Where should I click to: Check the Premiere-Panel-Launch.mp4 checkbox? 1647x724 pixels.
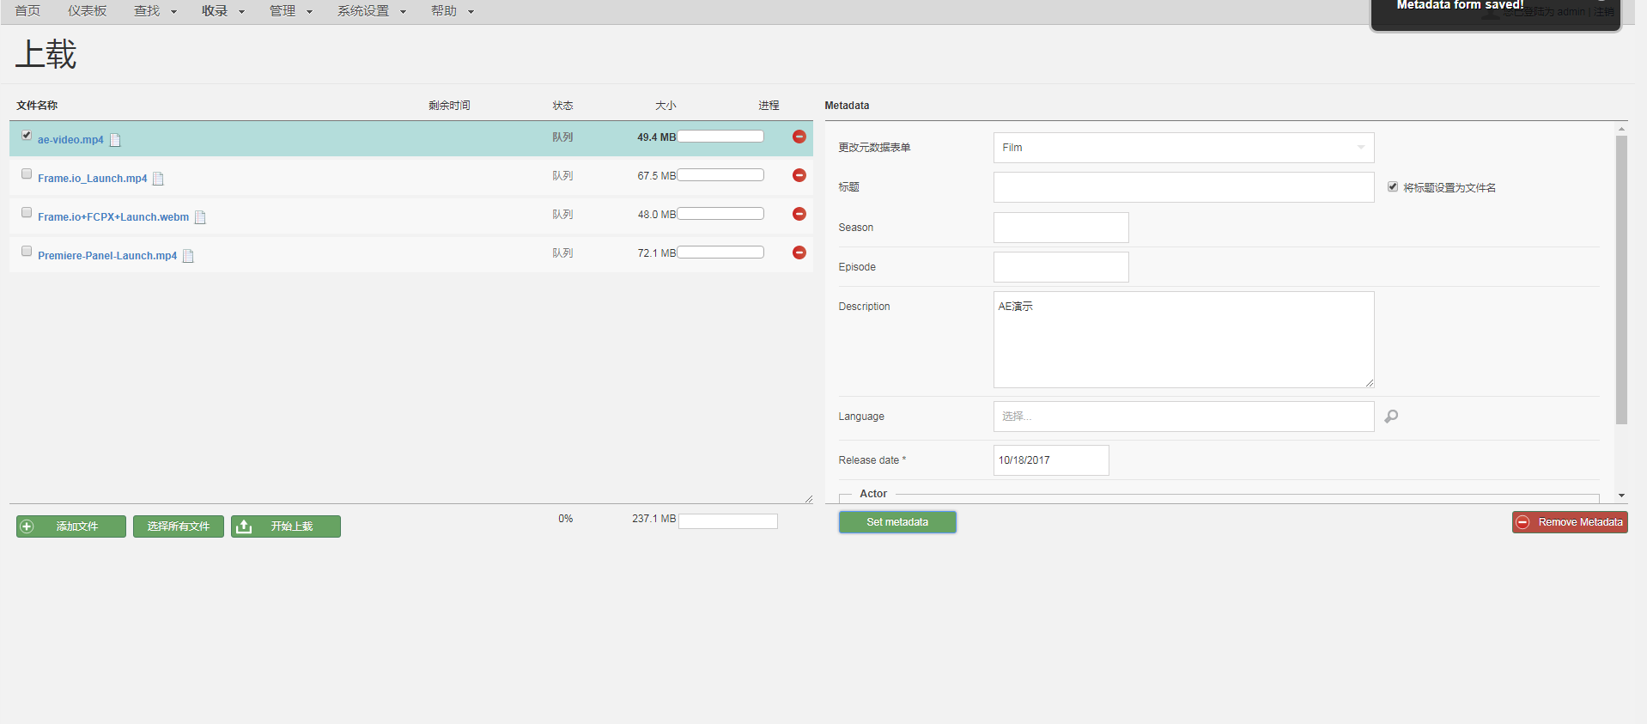(27, 251)
